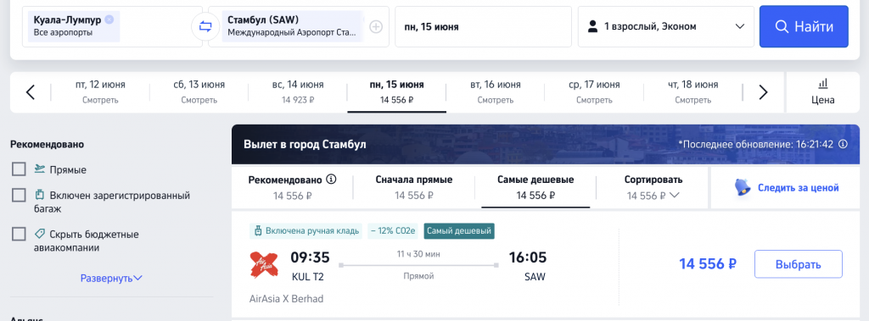
Task: Check Включен зарегистрированный багаж filter
Action: point(19,196)
